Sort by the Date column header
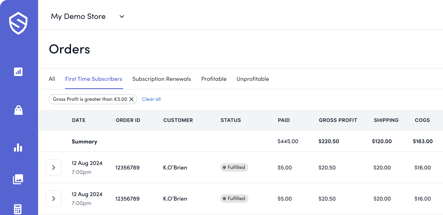The height and width of the screenshot is (215, 443). [79, 120]
